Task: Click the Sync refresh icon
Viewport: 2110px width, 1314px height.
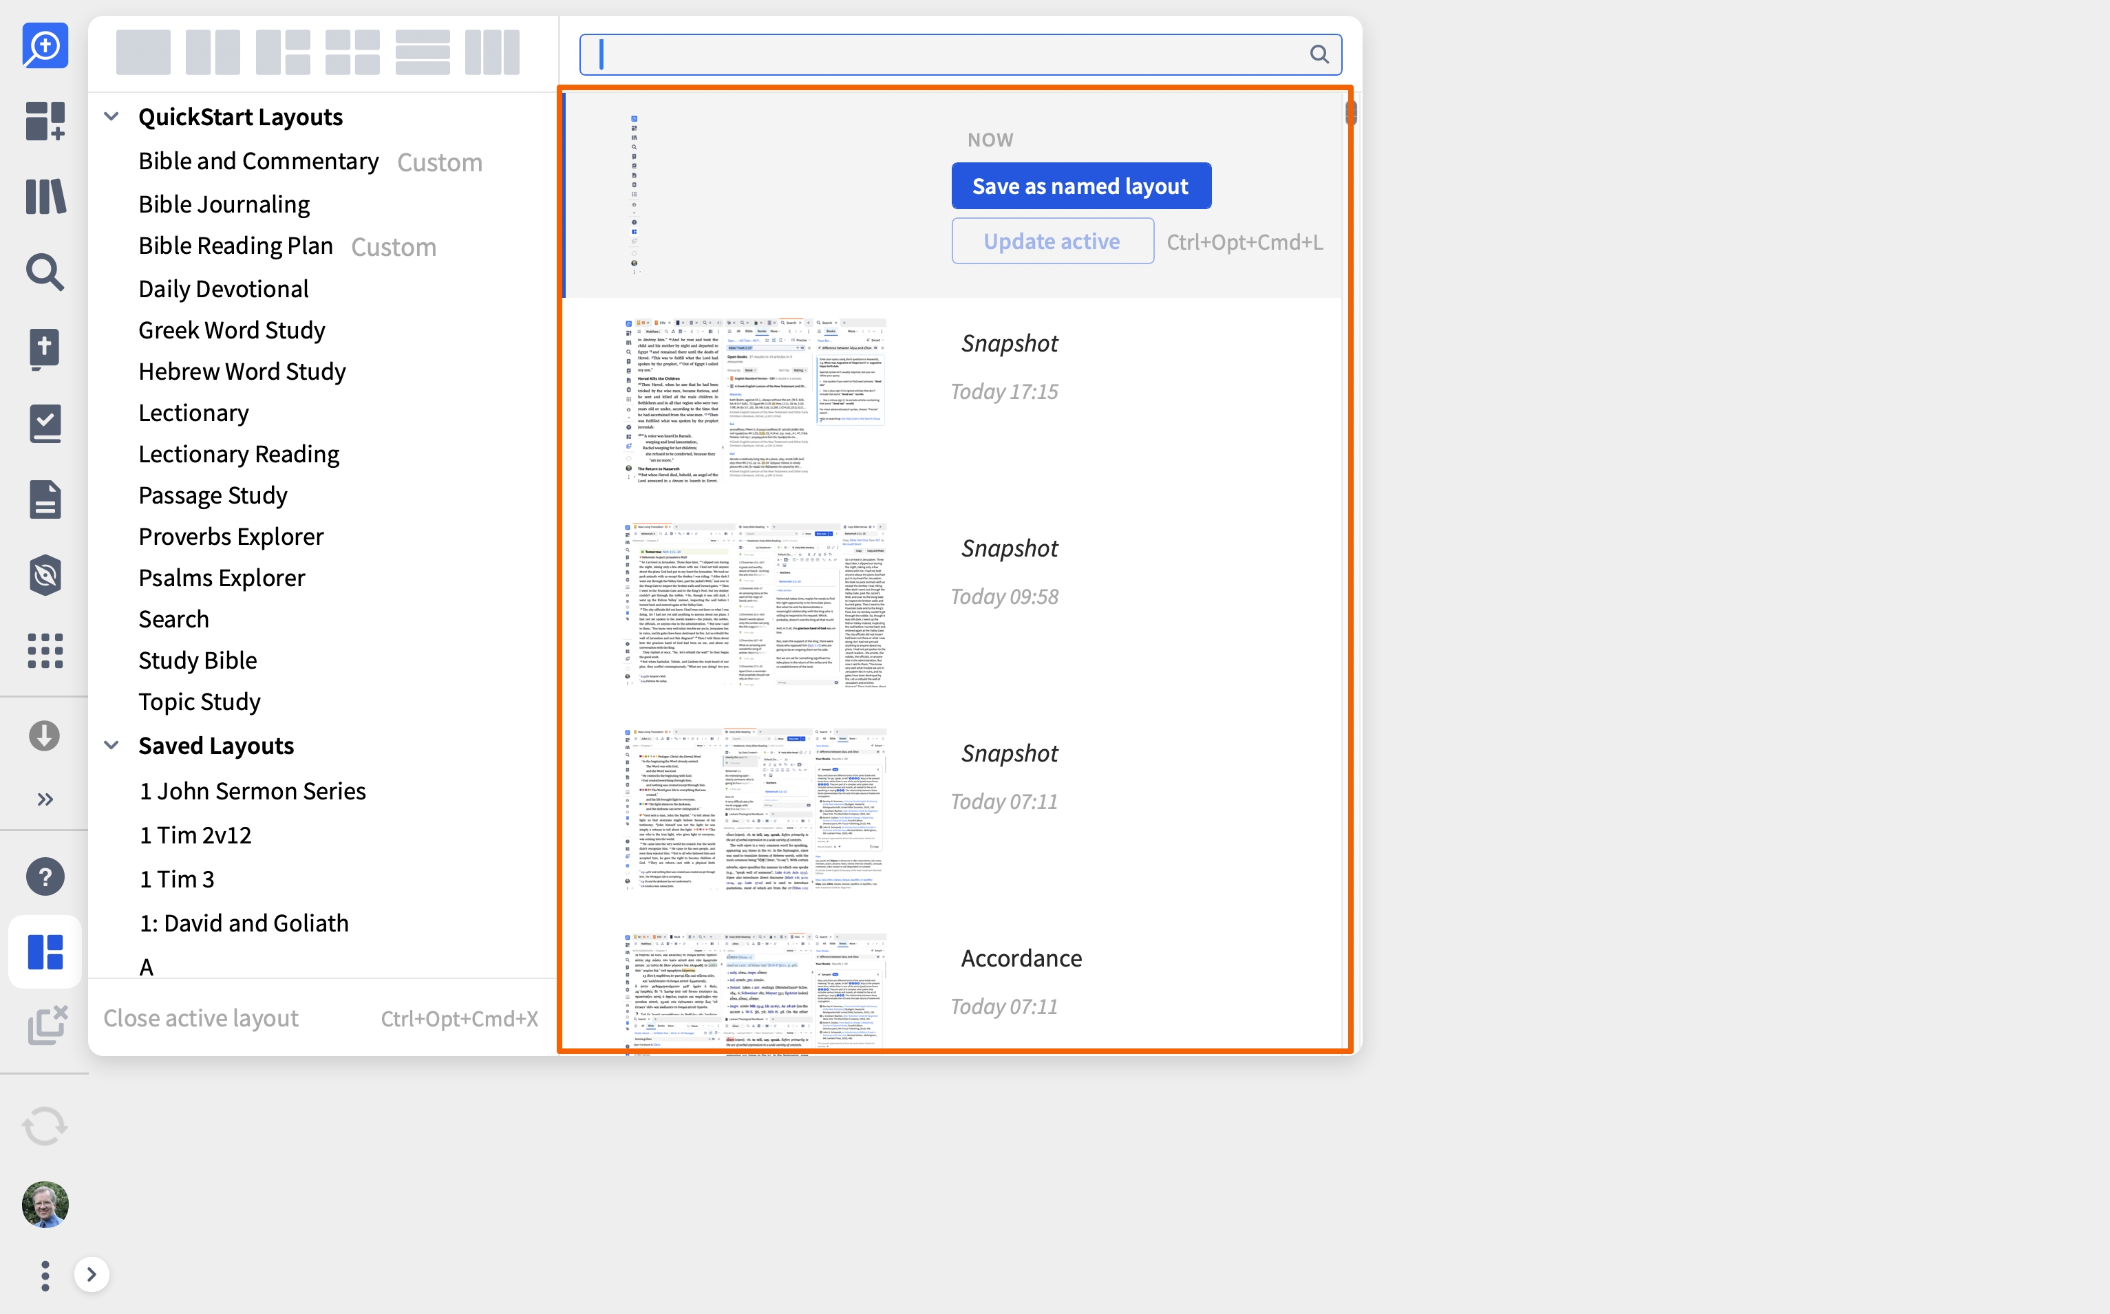Action: tap(45, 1126)
